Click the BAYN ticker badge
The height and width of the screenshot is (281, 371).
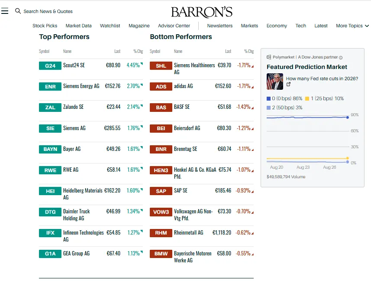[x=50, y=149]
